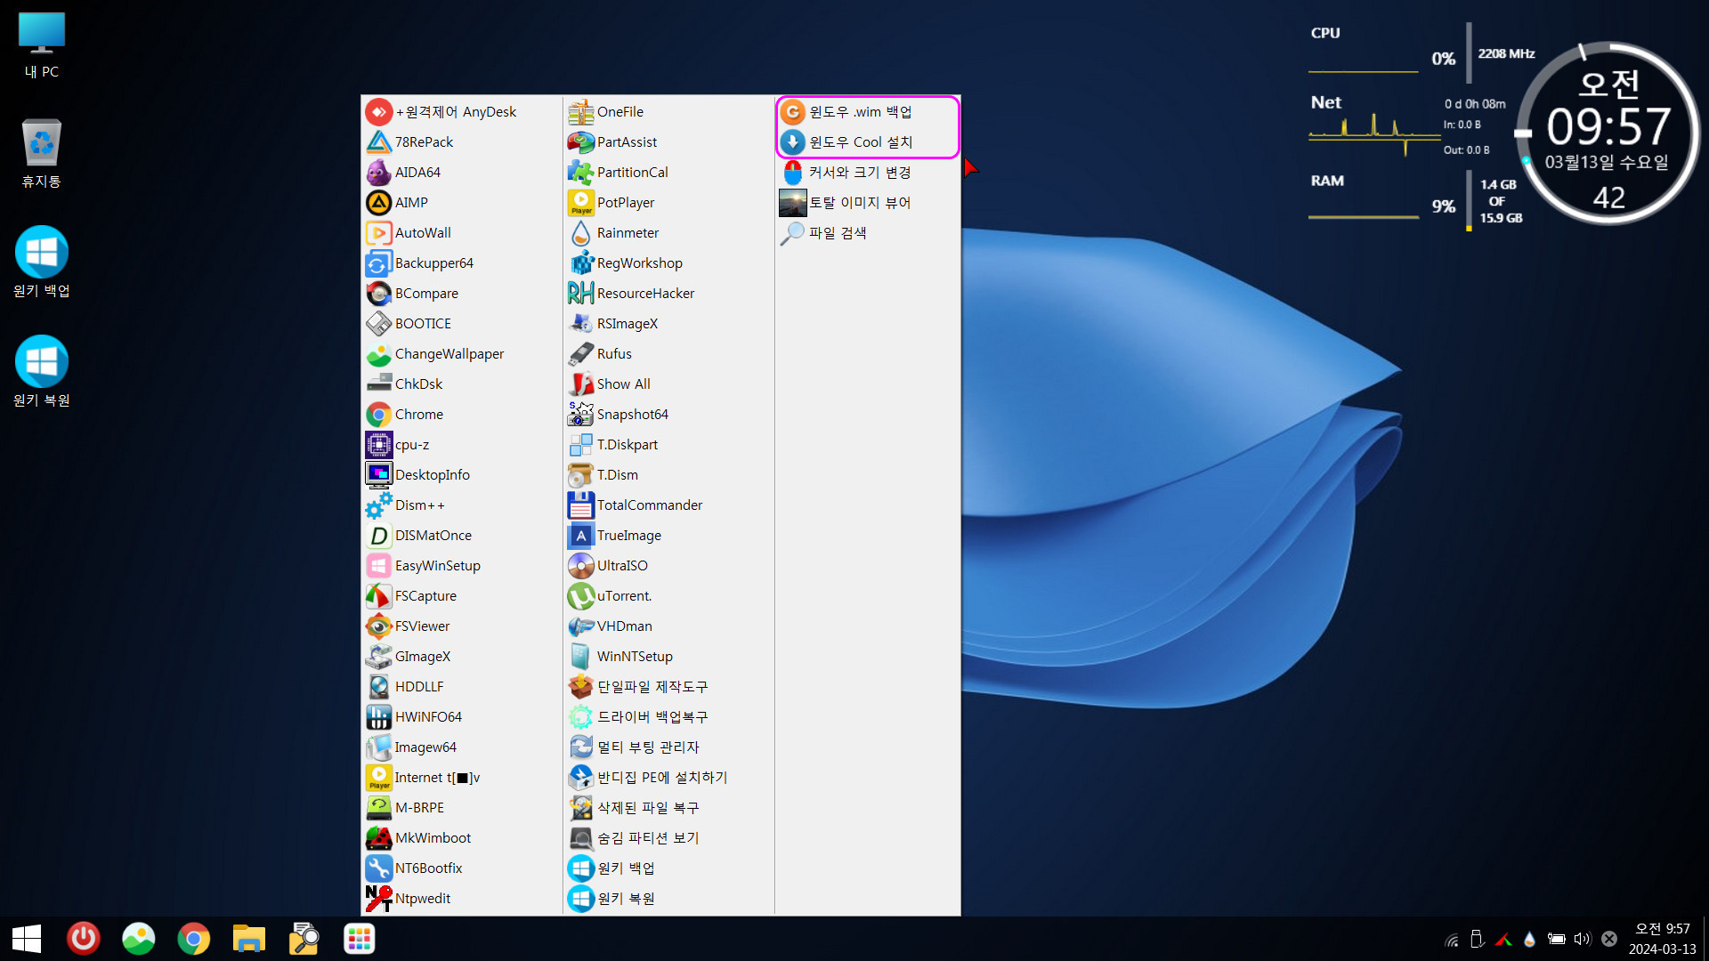Open uTorrent entry
1709x961 pixels.
click(x=668, y=595)
